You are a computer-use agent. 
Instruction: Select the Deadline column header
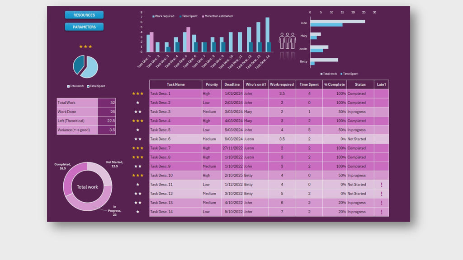click(x=232, y=84)
